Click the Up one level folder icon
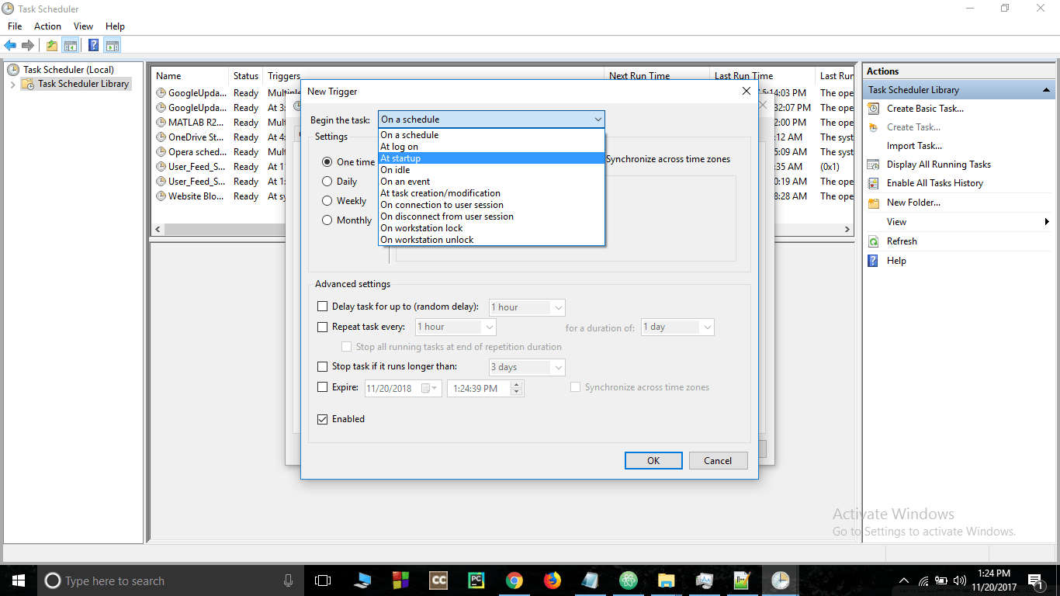This screenshot has height=596, width=1060. 51,45
